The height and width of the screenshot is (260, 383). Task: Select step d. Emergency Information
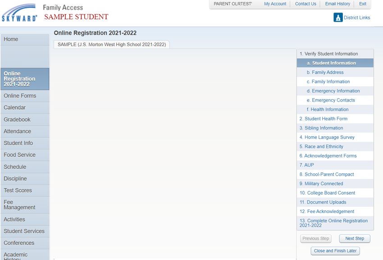(333, 91)
